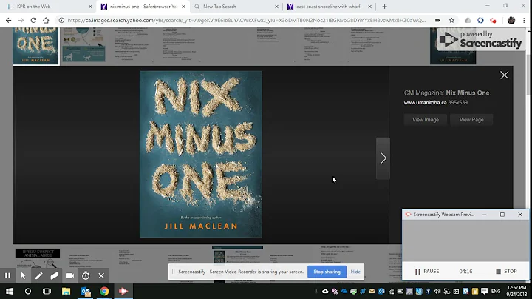Reload the current page

click(x=33, y=21)
